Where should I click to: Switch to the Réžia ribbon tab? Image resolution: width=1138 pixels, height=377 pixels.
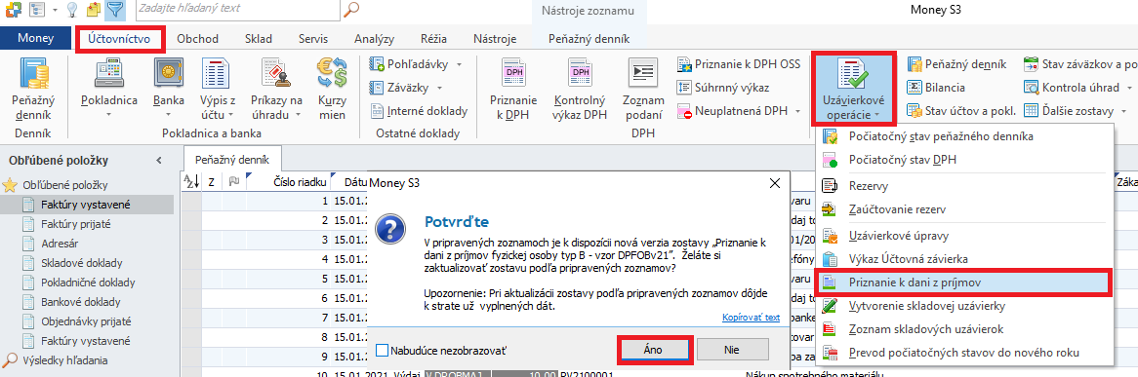434,38
